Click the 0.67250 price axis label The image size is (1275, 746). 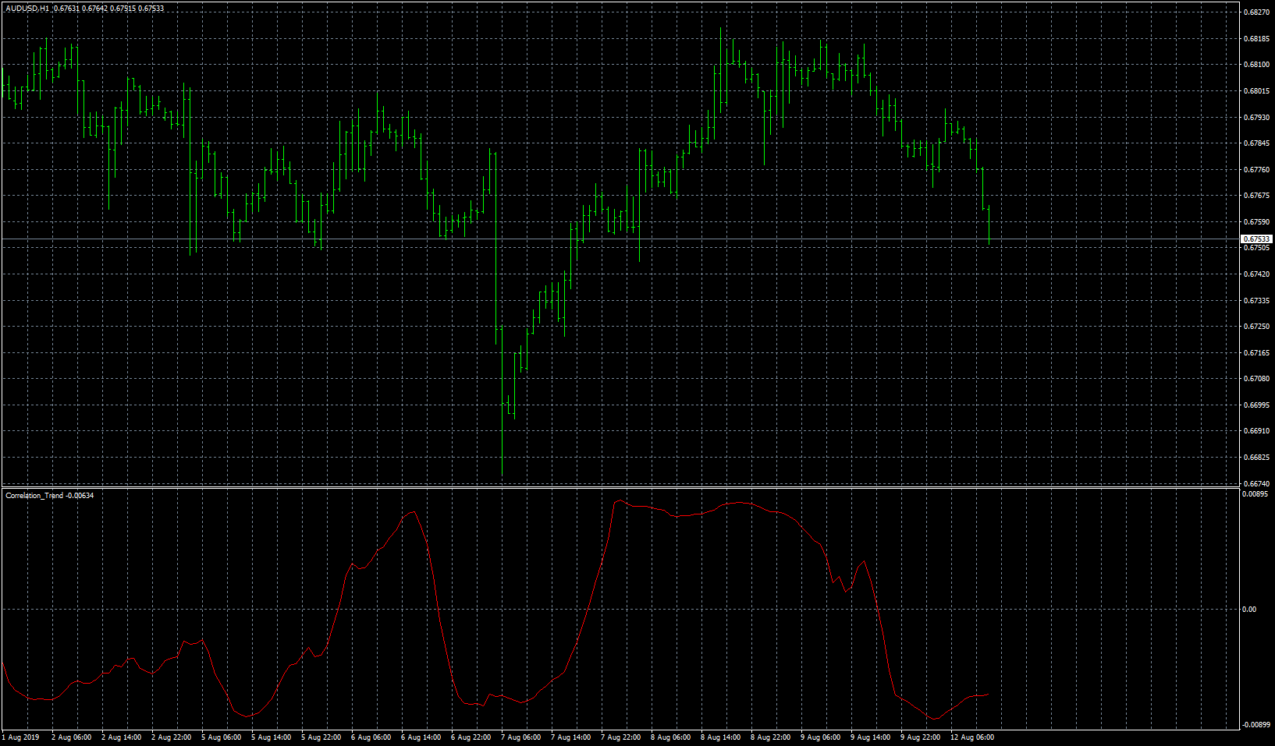pos(1256,327)
